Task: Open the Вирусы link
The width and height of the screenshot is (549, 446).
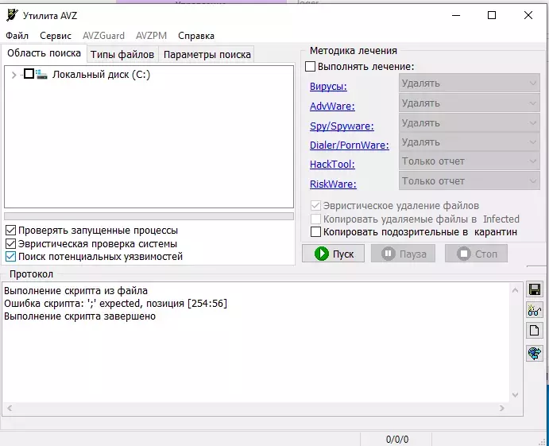Action: [328, 87]
